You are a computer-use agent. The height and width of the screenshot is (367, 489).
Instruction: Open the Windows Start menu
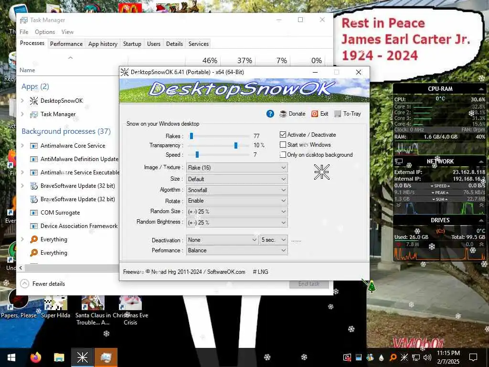11,357
